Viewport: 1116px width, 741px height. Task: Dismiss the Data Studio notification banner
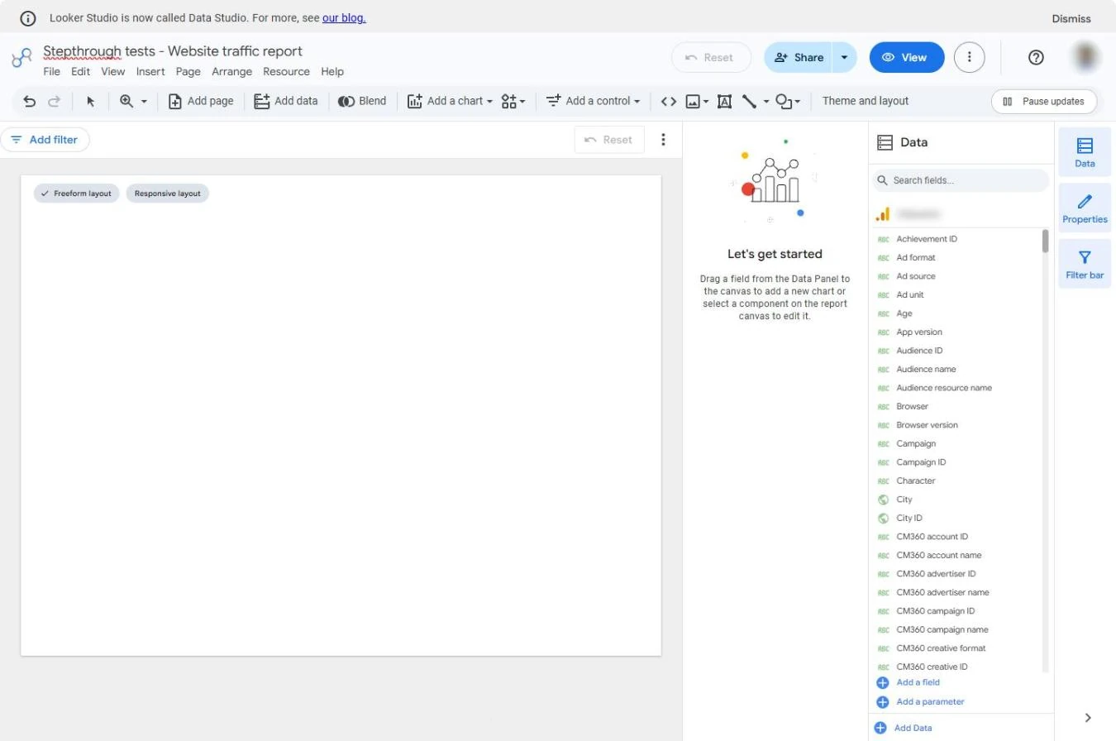pos(1071,18)
